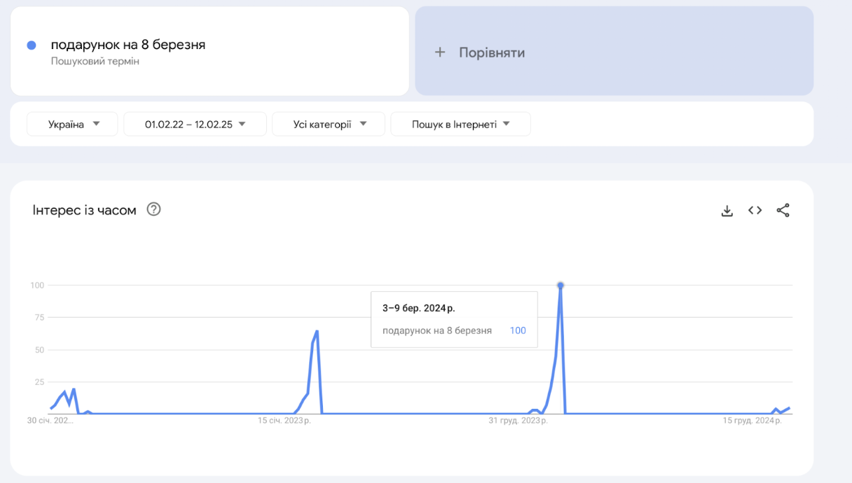The width and height of the screenshot is (852, 483).
Task: Open help for "Інтерес із часом"
Action: point(153,209)
